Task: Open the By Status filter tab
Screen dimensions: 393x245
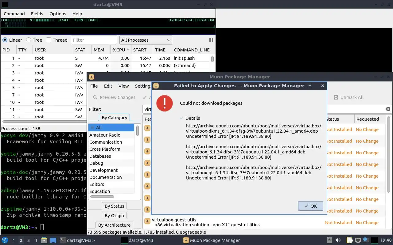Action: click(x=115, y=206)
